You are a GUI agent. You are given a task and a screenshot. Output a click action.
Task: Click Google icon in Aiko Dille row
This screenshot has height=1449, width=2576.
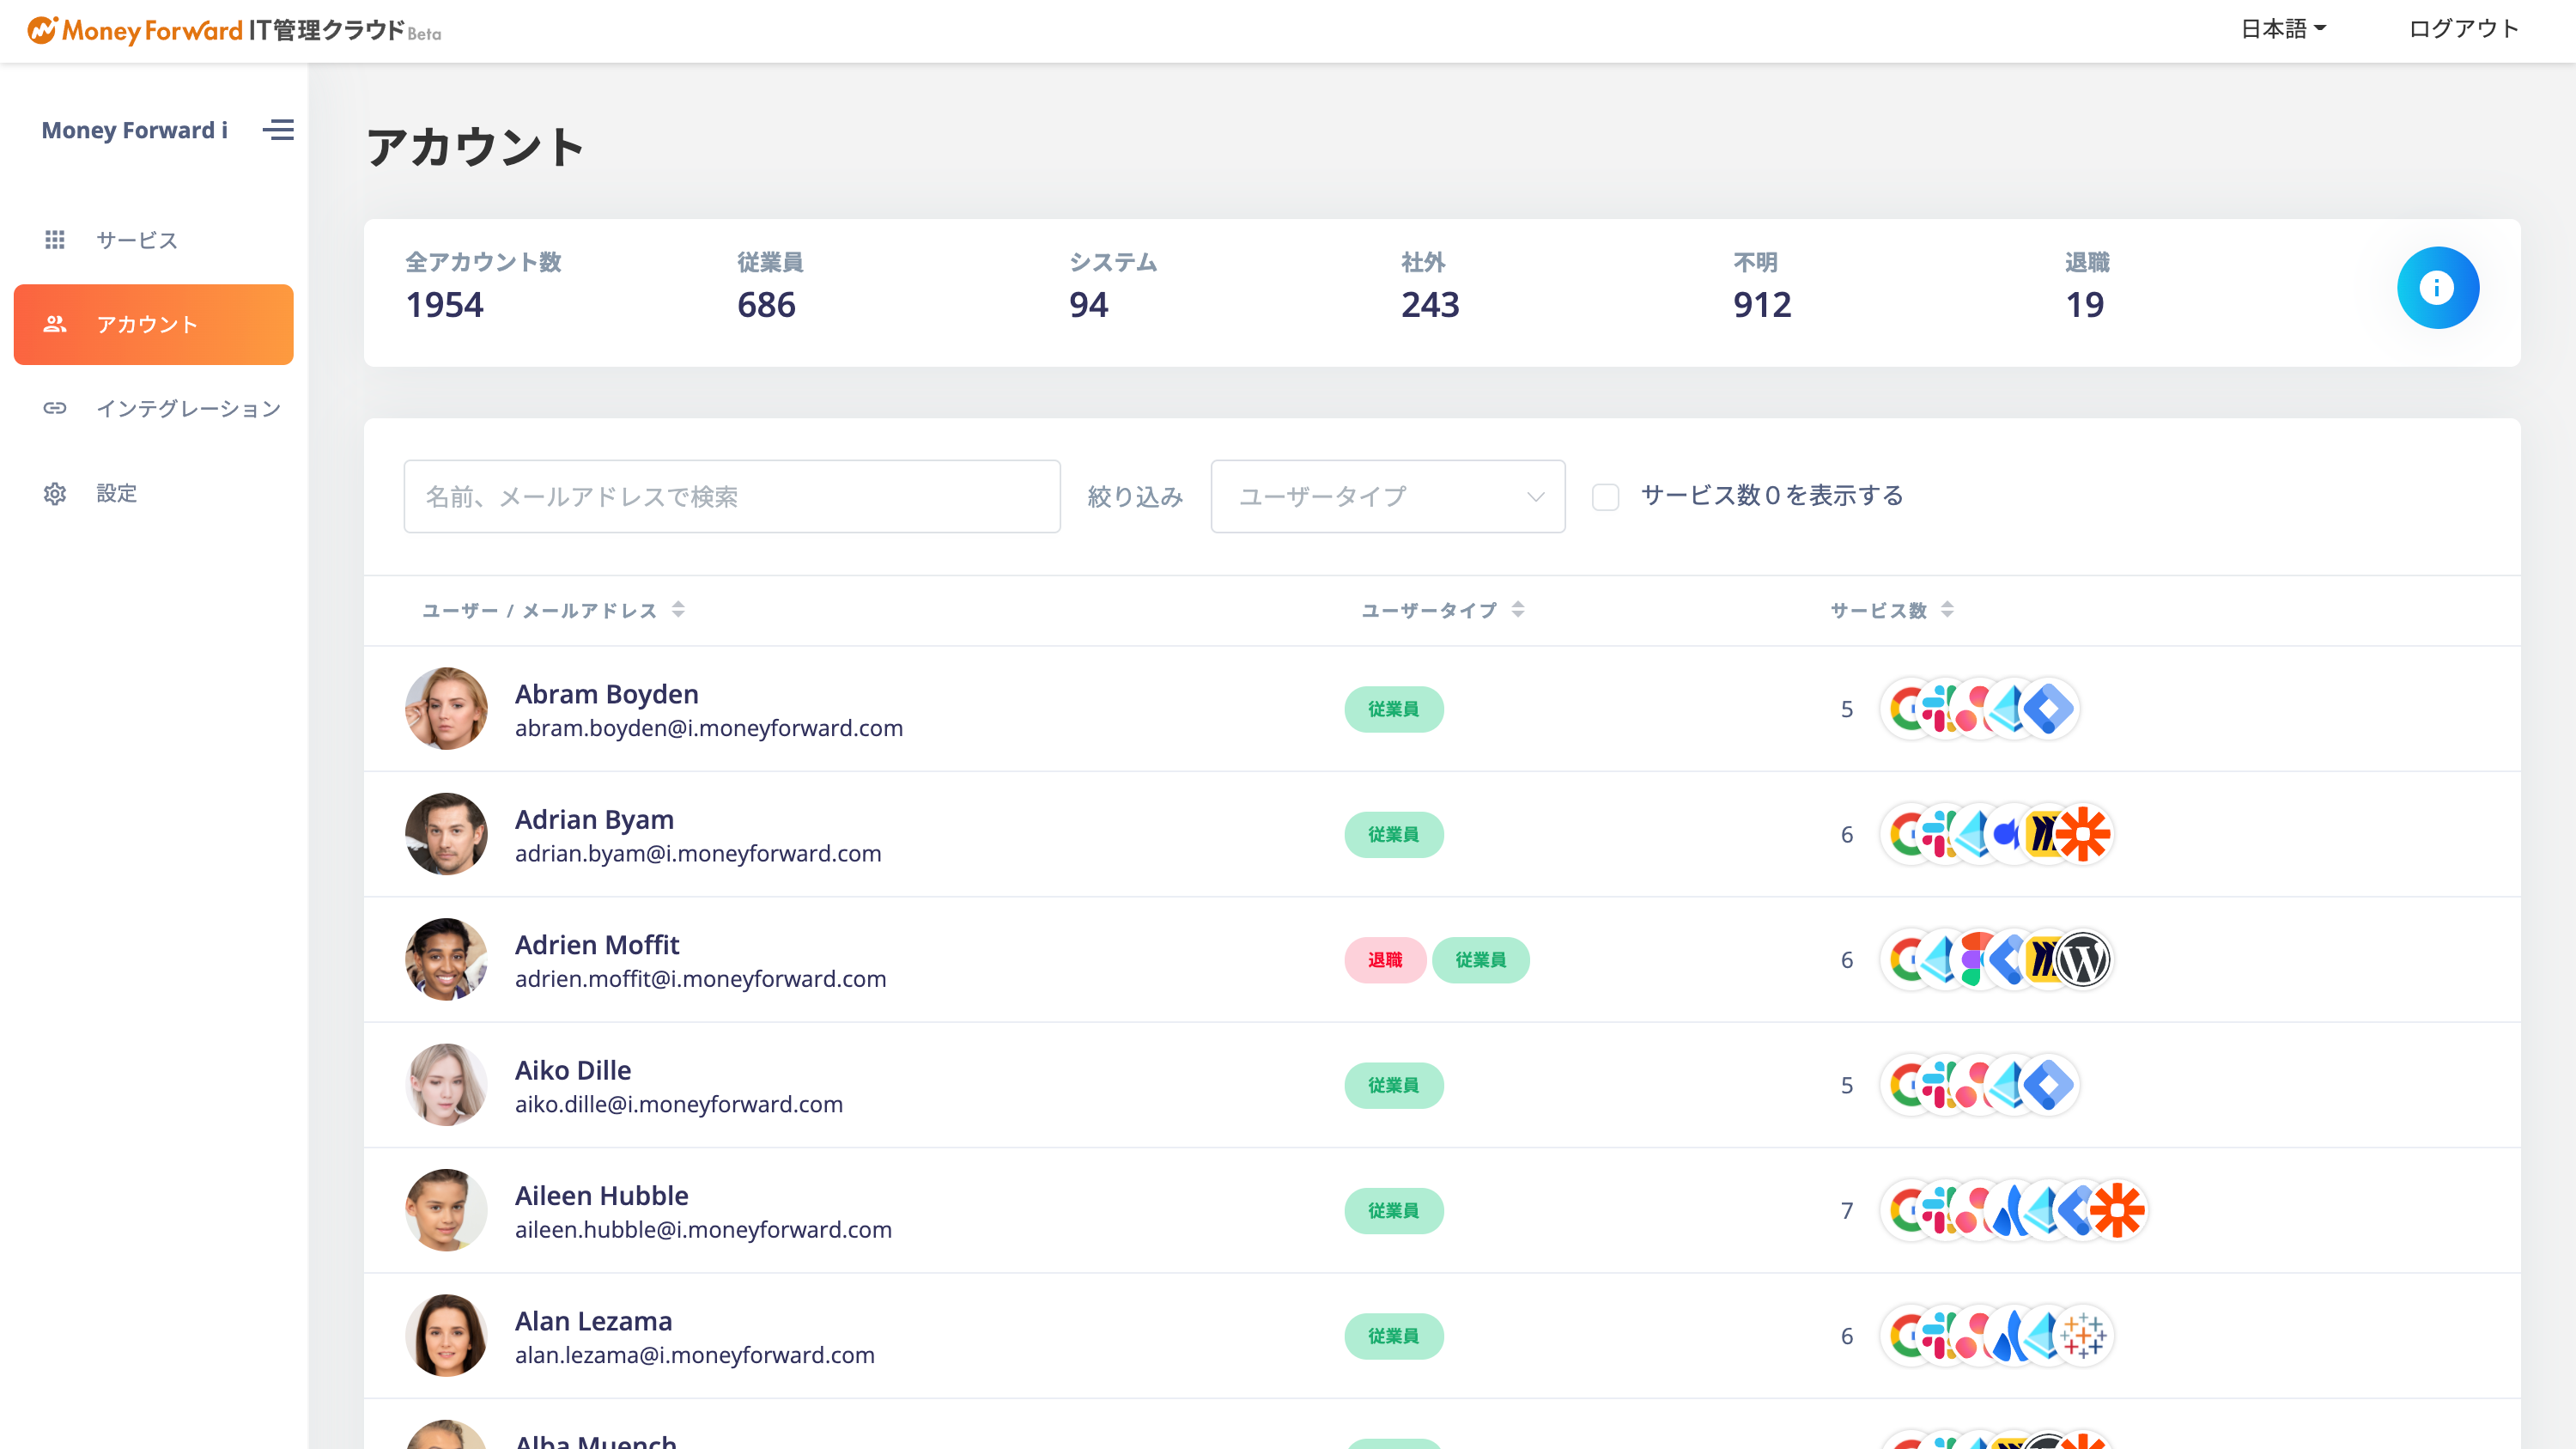tap(1906, 1085)
